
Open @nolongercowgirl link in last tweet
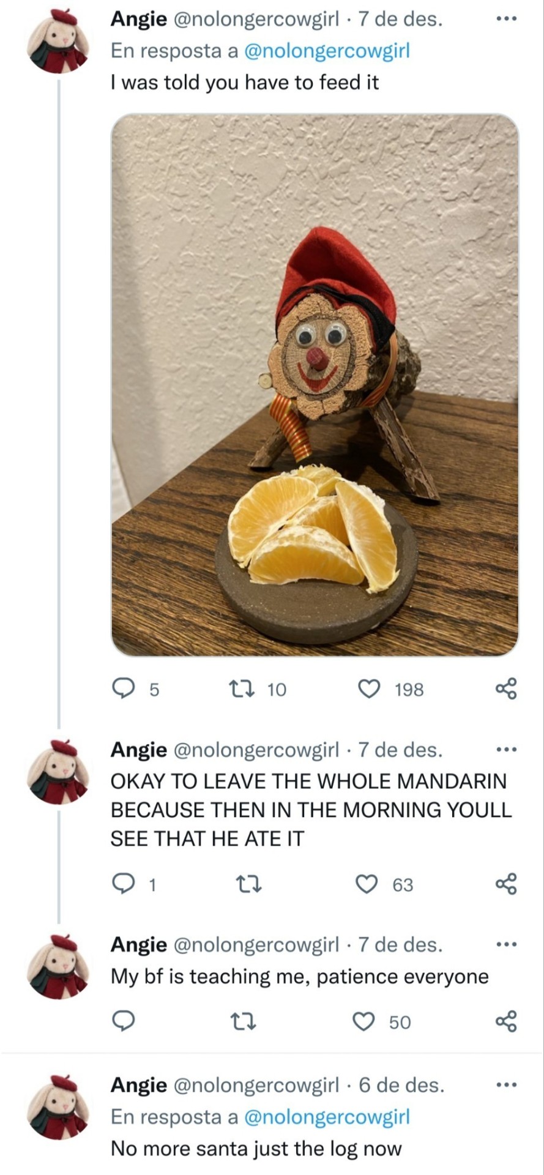coord(327,1117)
